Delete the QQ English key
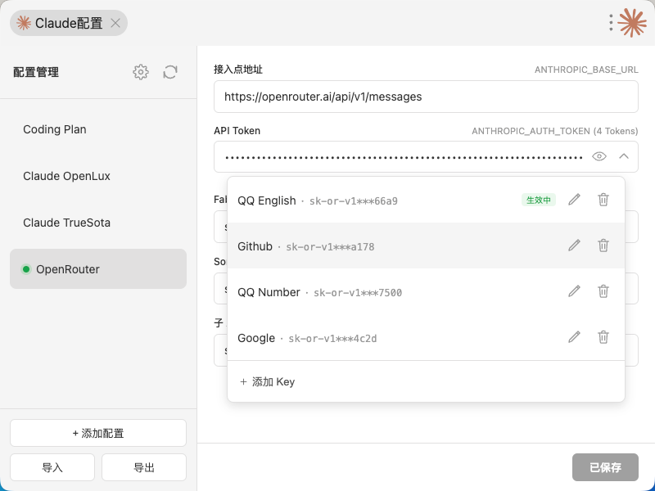This screenshot has width=655, height=491. coord(603,200)
